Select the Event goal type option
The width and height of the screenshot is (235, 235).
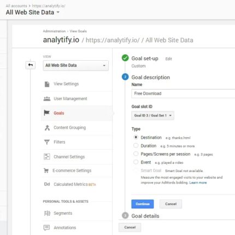136,162
